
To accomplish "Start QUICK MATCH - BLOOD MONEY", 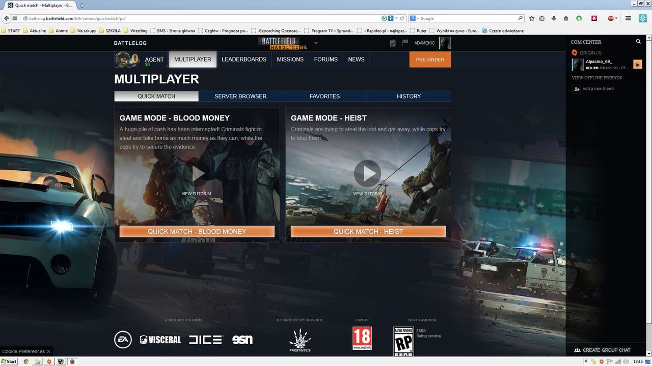I will click(197, 231).
